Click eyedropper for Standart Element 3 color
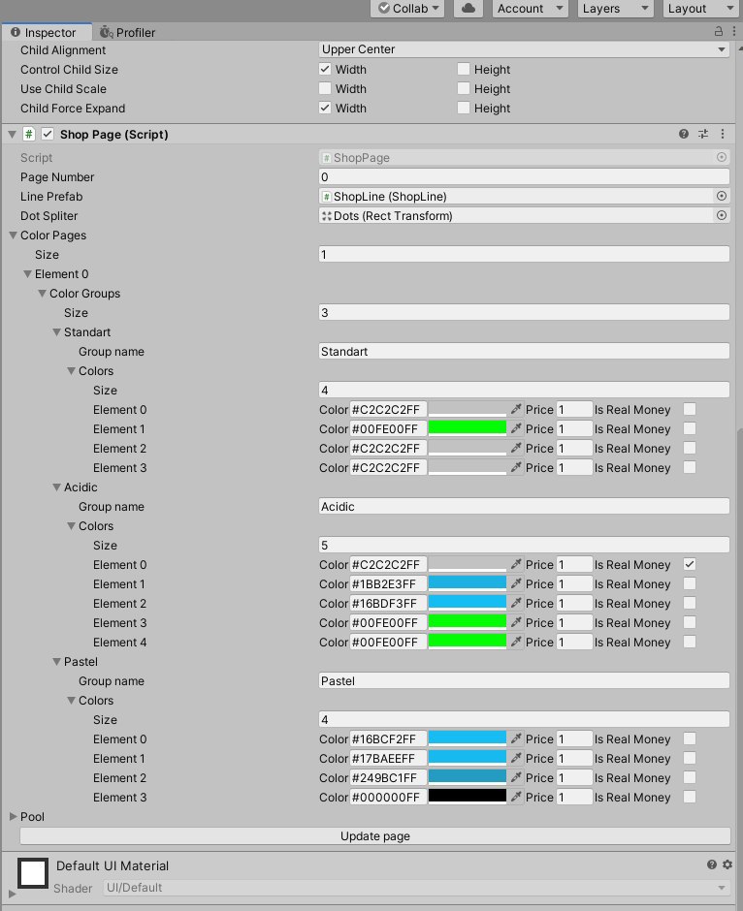The width and height of the screenshot is (743, 911). pos(516,467)
